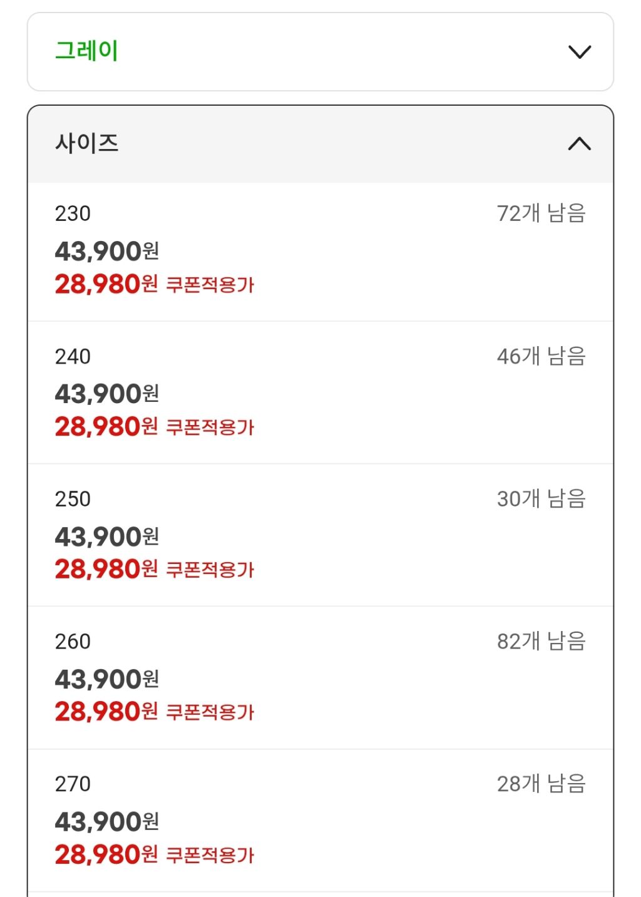Select size 230 option
641x897 pixels.
(320, 252)
